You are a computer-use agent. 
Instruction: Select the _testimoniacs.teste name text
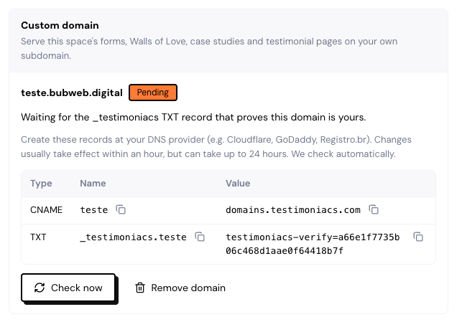(x=134, y=237)
